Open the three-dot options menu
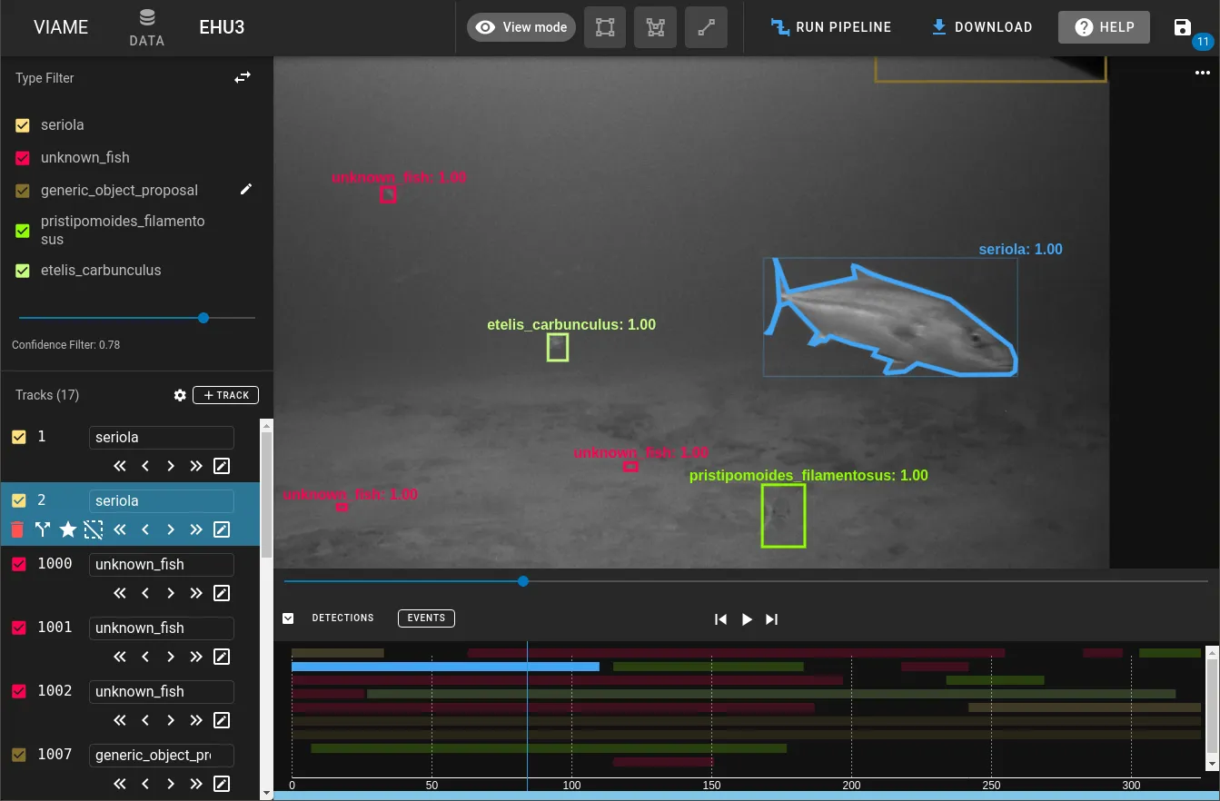 click(x=1203, y=74)
